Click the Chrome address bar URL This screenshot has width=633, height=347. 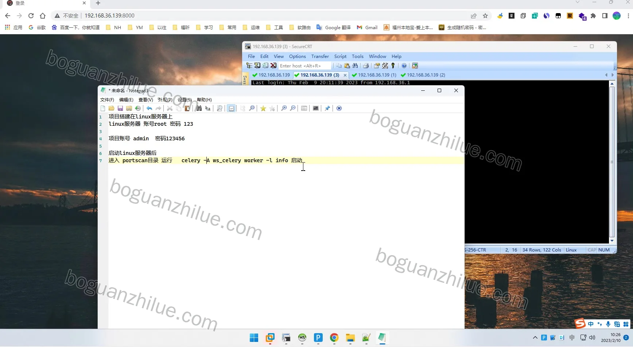coord(109,16)
